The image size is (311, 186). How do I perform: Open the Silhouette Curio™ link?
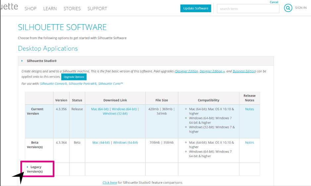111,84
